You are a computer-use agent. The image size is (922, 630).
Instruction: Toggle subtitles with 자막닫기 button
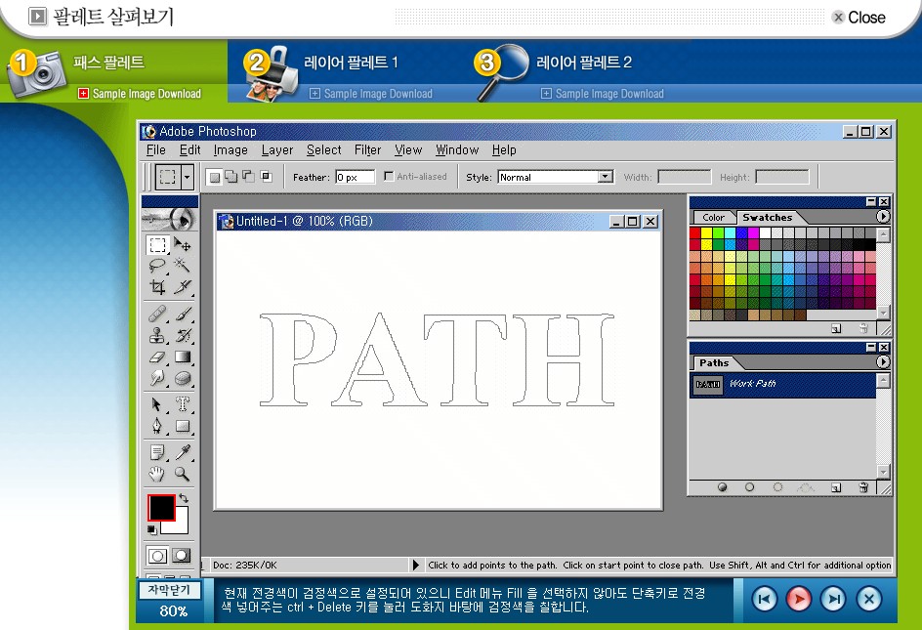tap(169, 589)
